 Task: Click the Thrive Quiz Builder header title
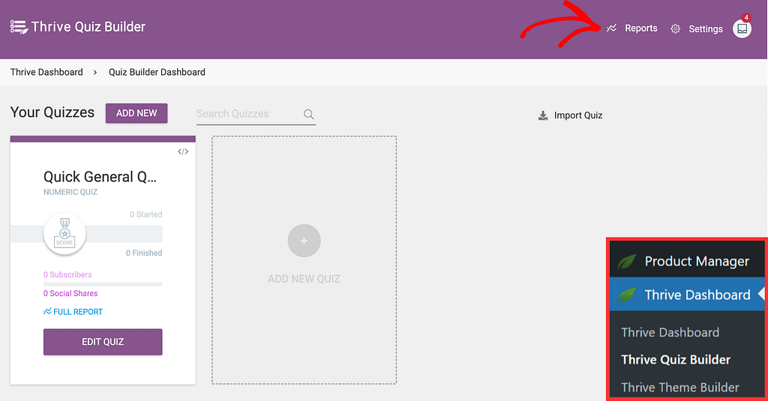coord(88,27)
